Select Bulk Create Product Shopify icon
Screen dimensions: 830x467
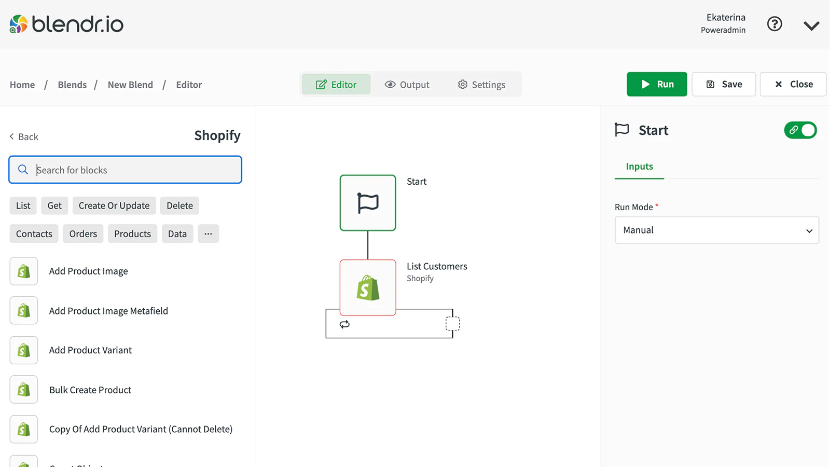(x=24, y=389)
